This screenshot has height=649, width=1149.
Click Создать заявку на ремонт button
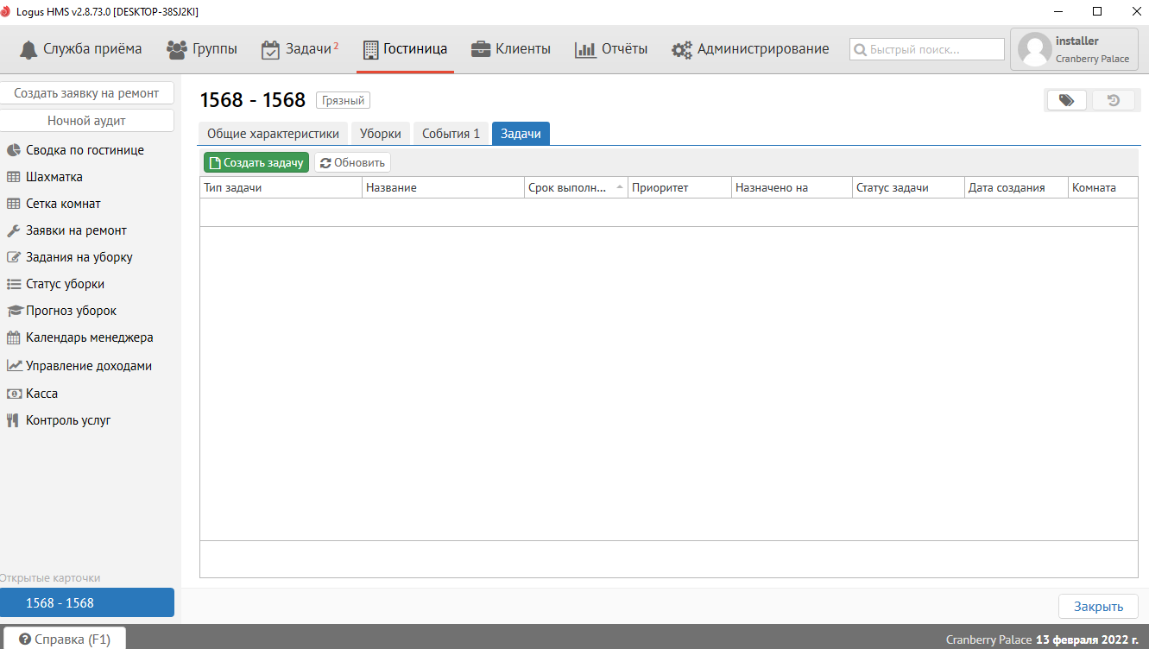[x=86, y=93]
